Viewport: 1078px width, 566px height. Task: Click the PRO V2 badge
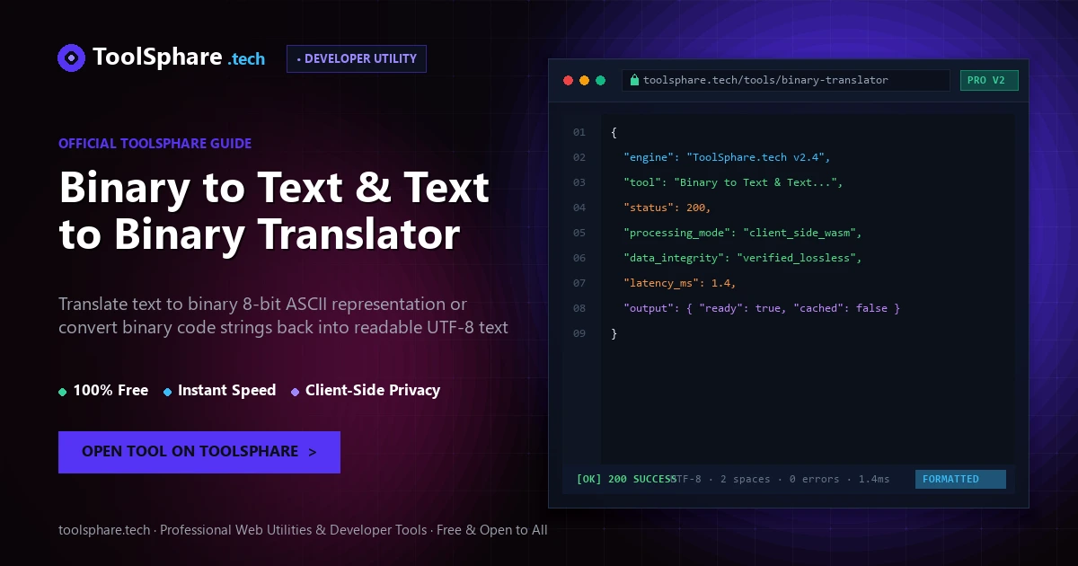coord(989,80)
